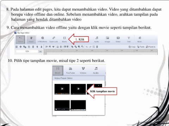Switch to the YouTube tab
This screenshot has width=169, height=126.
point(70,71)
